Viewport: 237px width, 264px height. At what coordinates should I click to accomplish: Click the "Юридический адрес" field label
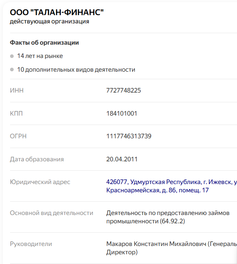(40, 182)
